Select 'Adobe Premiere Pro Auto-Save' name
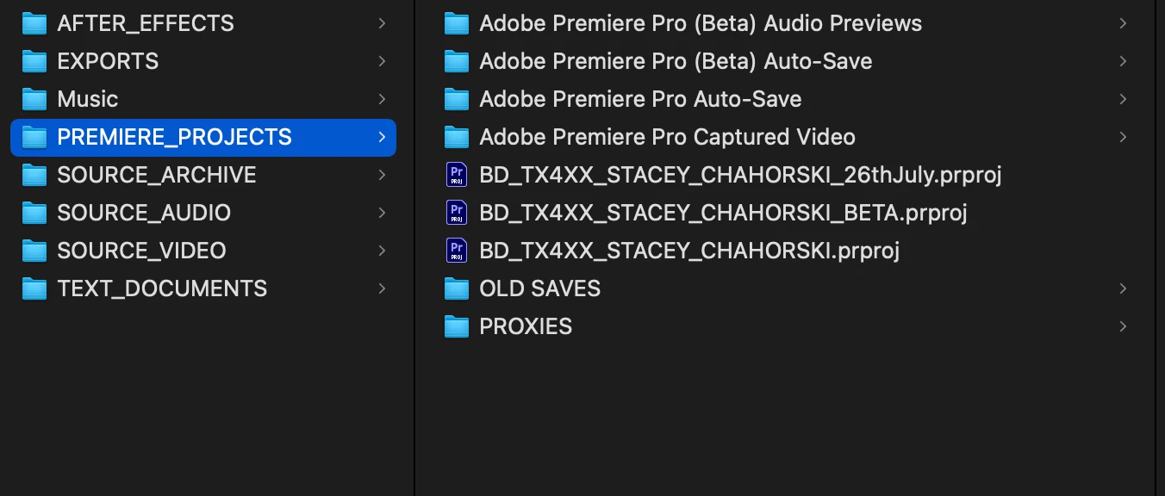This screenshot has width=1165, height=496. 640,99
